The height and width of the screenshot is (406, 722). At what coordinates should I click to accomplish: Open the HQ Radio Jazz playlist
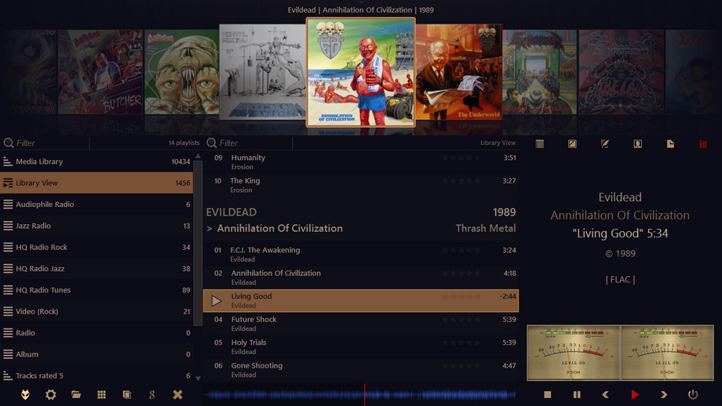coord(97,269)
